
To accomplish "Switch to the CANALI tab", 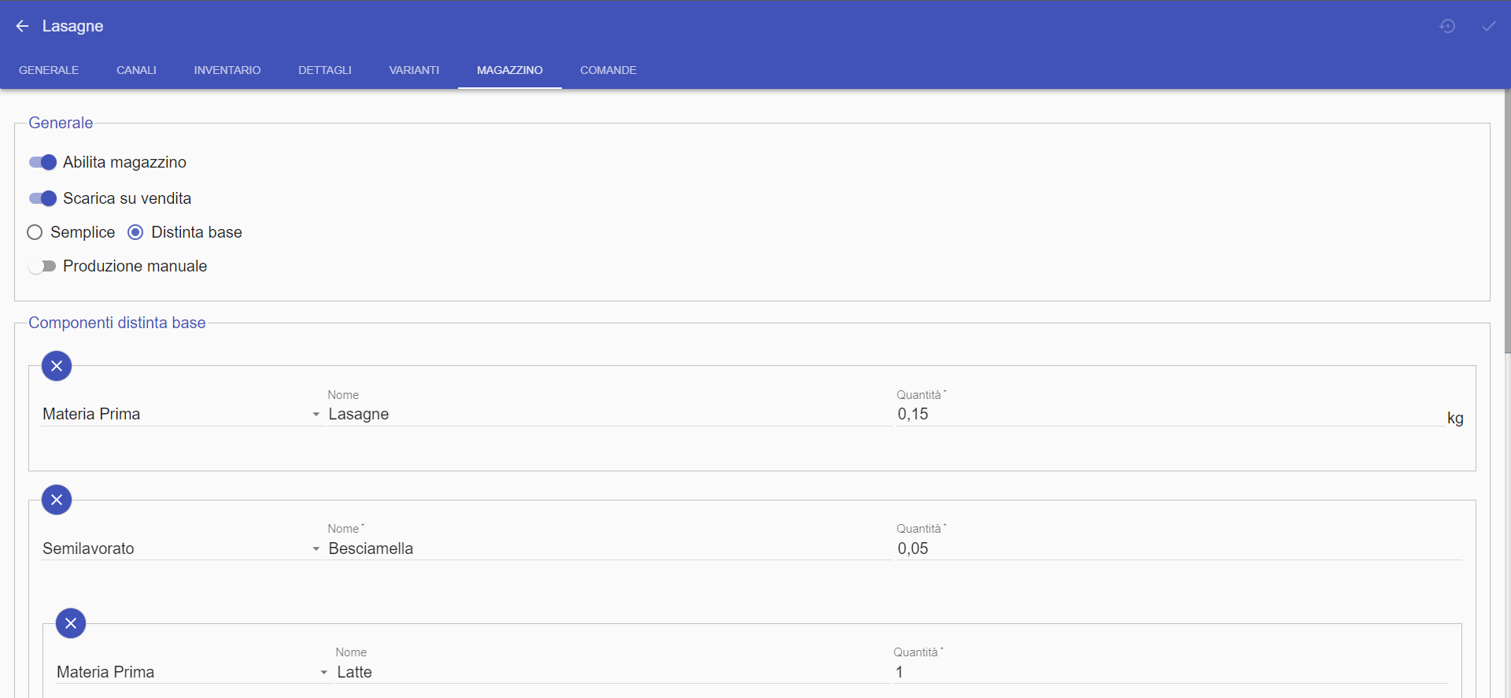I will tap(136, 70).
